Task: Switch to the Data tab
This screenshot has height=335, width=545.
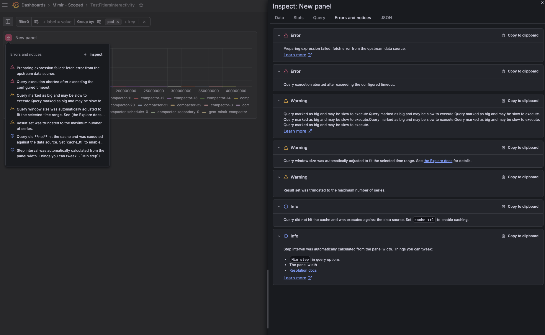Action: click(279, 18)
